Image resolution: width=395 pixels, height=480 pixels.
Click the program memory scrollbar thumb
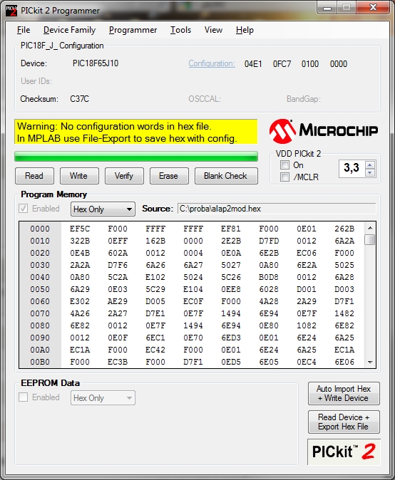pyautogui.click(x=370, y=239)
